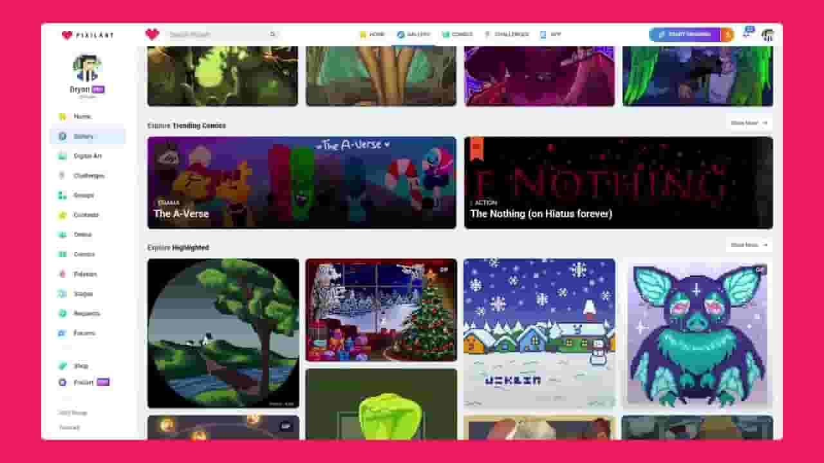This screenshot has width=824, height=463.
Task: Click the 'Explore Trending Comics' heading
Action: click(187, 125)
